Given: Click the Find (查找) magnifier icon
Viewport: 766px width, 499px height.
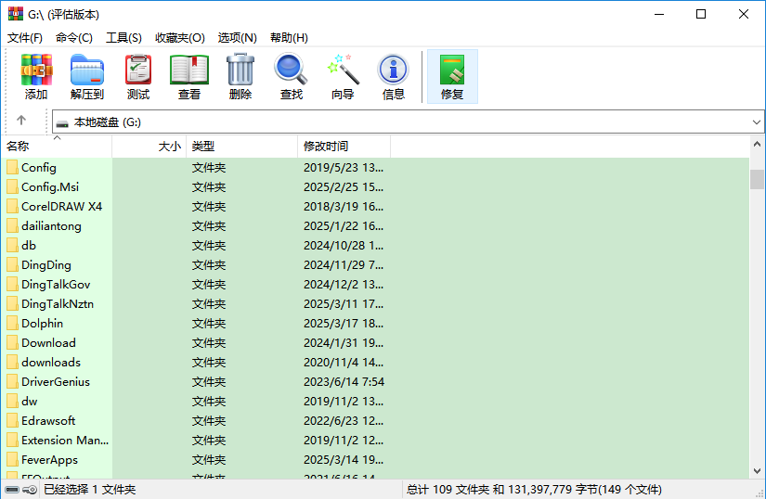Looking at the screenshot, I should [x=291, y=76].
